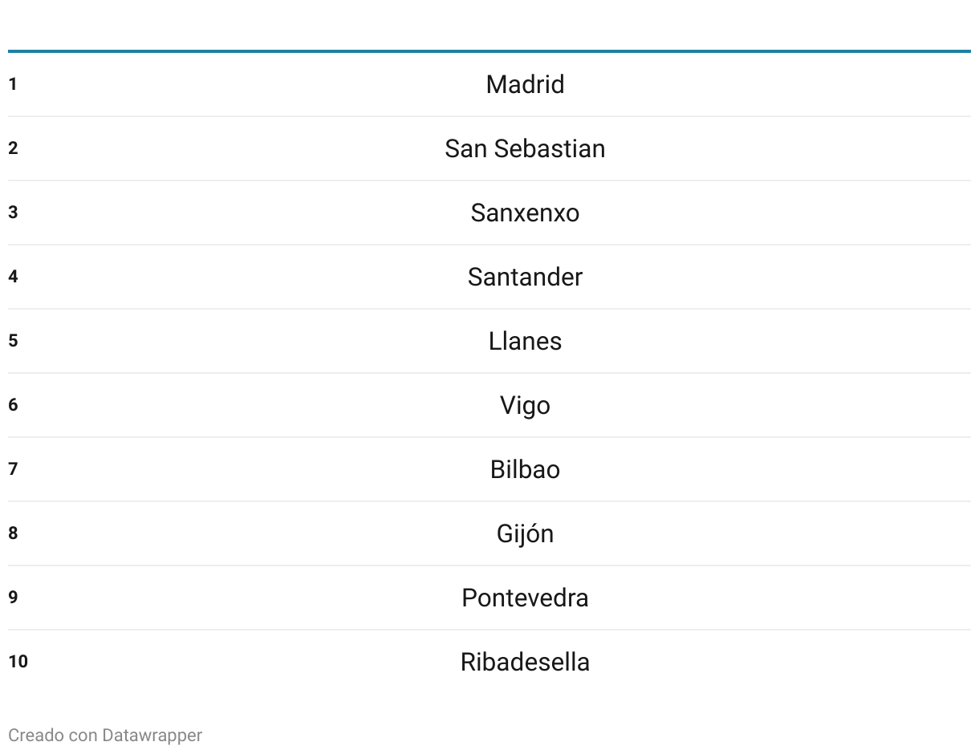
Task: Click rank number 1 beside Madrid
Action: click(x=13, y=84)
